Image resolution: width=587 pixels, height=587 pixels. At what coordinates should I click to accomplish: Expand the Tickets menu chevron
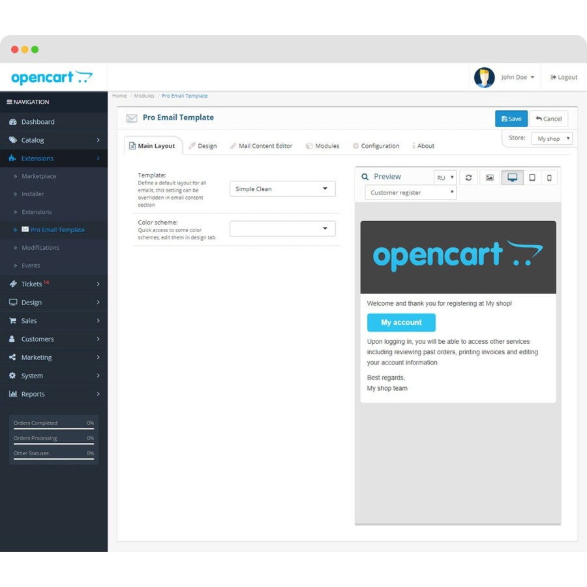[x=98, y=284]
